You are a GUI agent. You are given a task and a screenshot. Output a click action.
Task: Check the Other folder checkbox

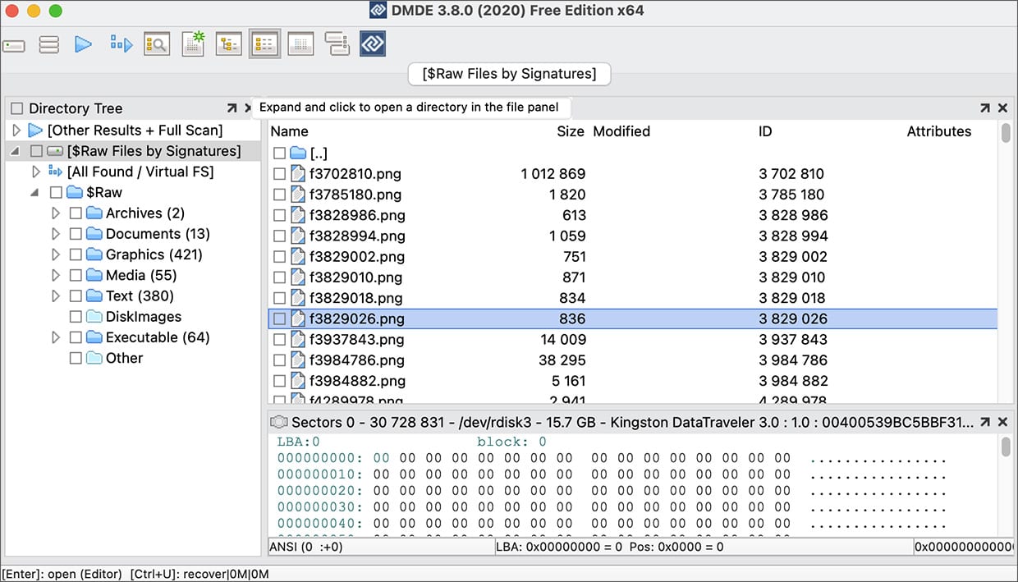coord(76,358)
